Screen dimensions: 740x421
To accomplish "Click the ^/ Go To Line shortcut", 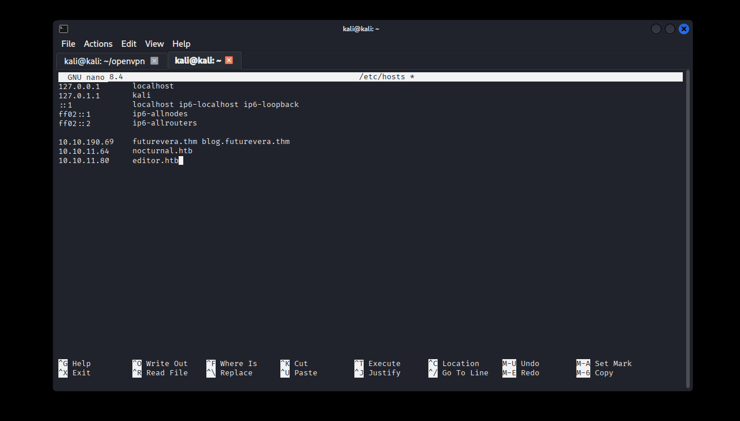I will point(458,373).
